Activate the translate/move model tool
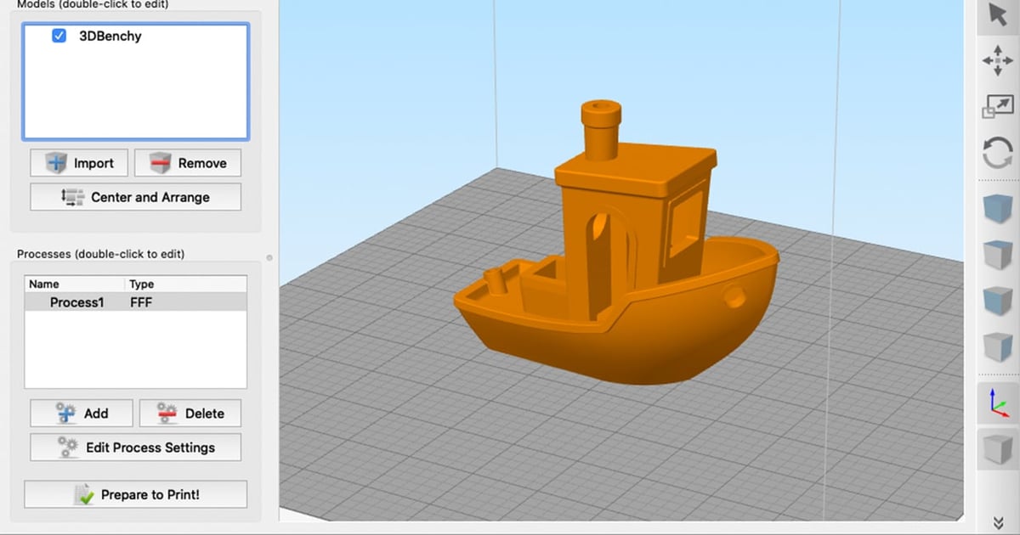Screen dimensions: 1020x535 click(998, 60)
